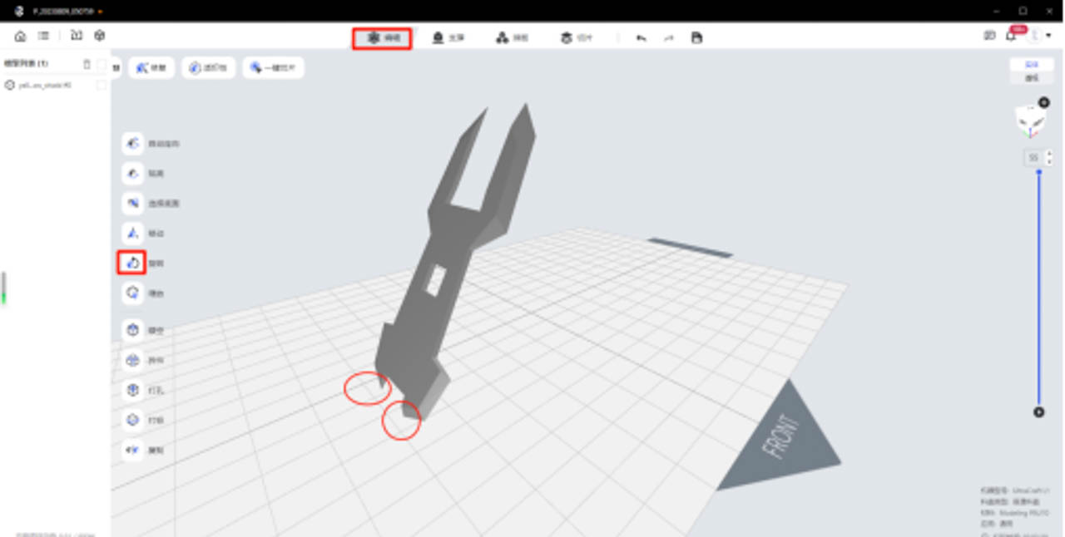Click the Redo arrow in the top toolbar
Viewport: 1065px width, 537px height.
click(x=667, y=37)
